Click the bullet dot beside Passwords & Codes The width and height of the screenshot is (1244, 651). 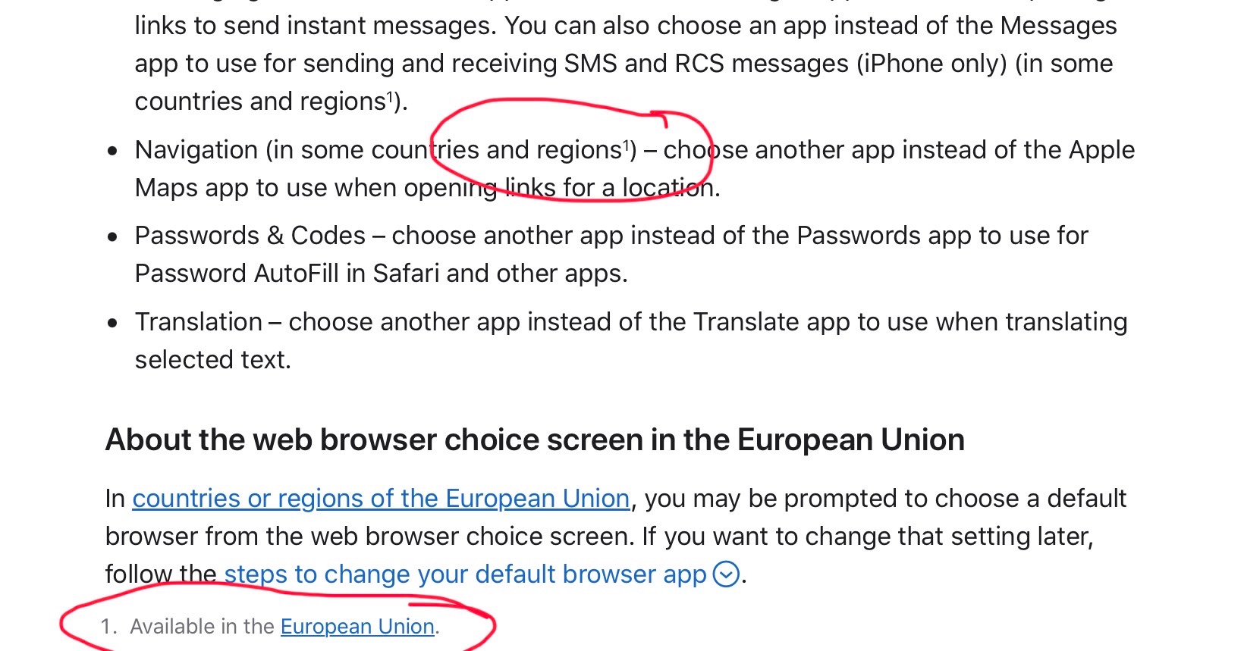coord(113,237)
